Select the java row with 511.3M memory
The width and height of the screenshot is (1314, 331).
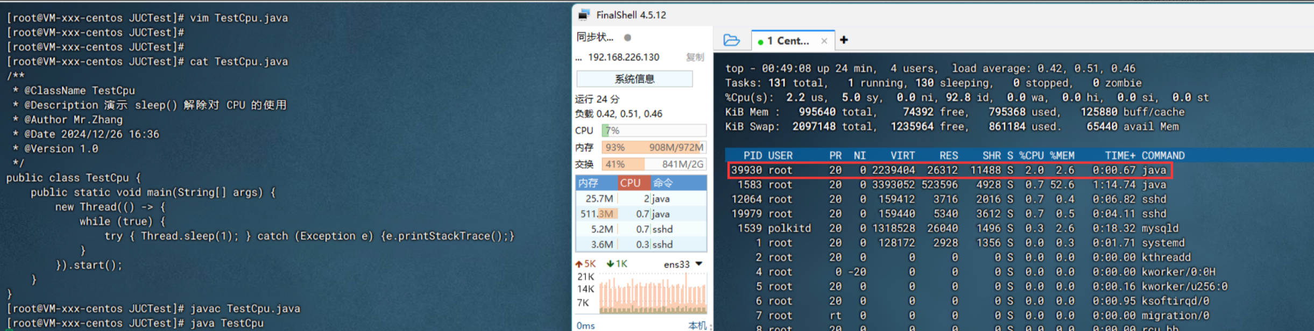click(x=640, y=214)
